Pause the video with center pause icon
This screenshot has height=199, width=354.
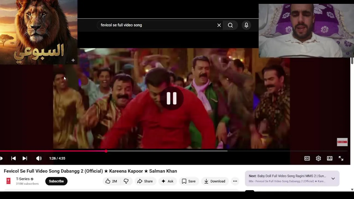[x=171, y=98]
